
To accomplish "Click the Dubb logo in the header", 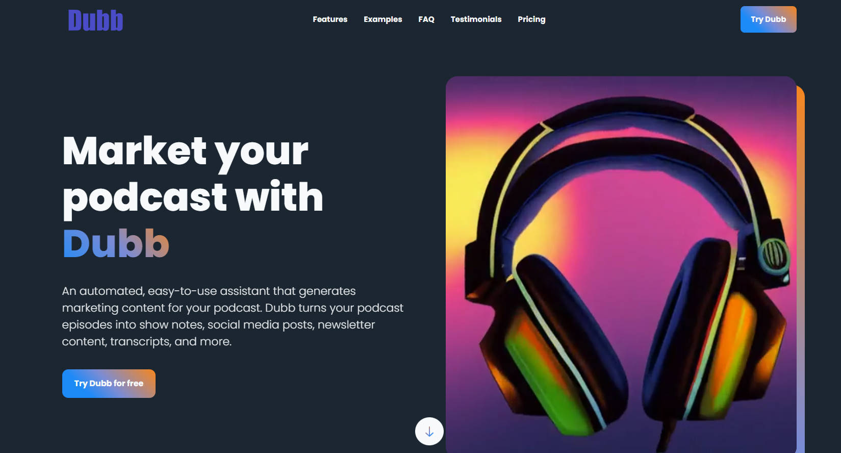I will point(96,20).
